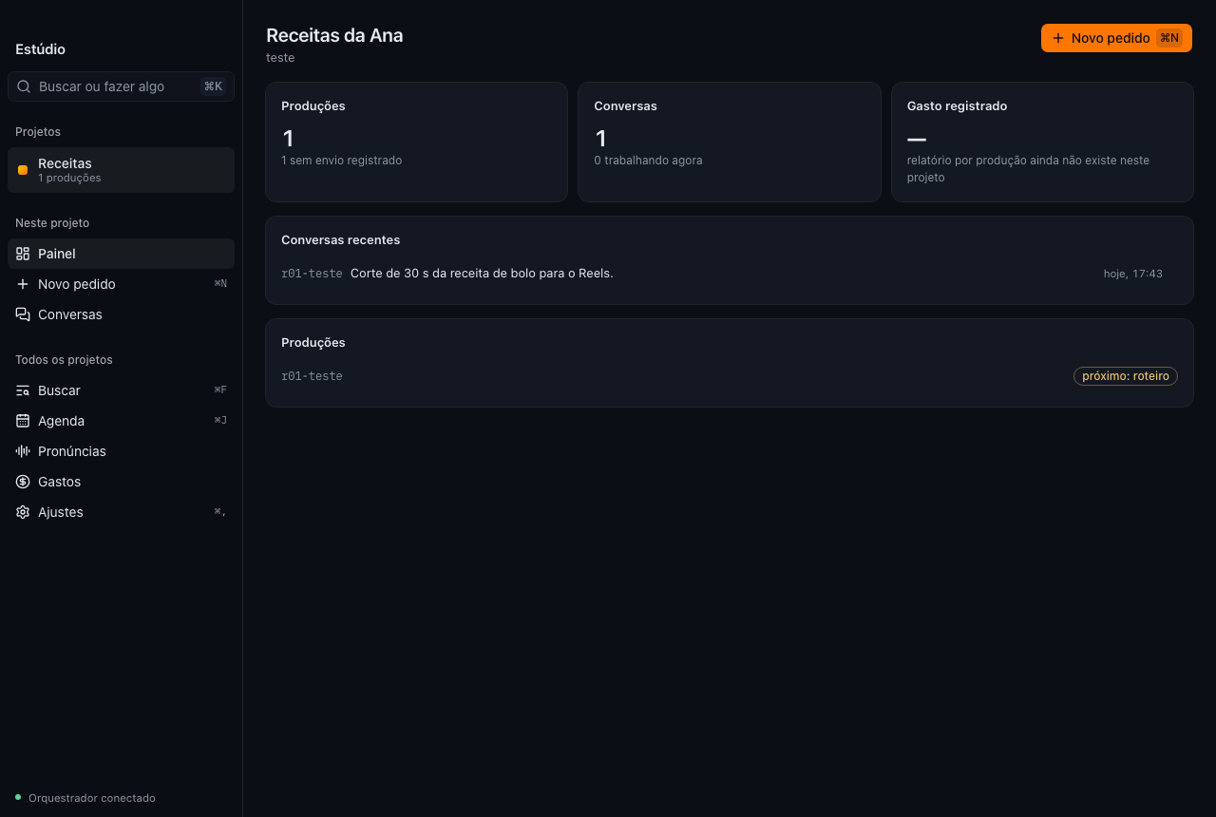Screen dimensions: 1216x817
Task: Click the search magnifier icon in sidebar
Action: [x=24, y=86]
